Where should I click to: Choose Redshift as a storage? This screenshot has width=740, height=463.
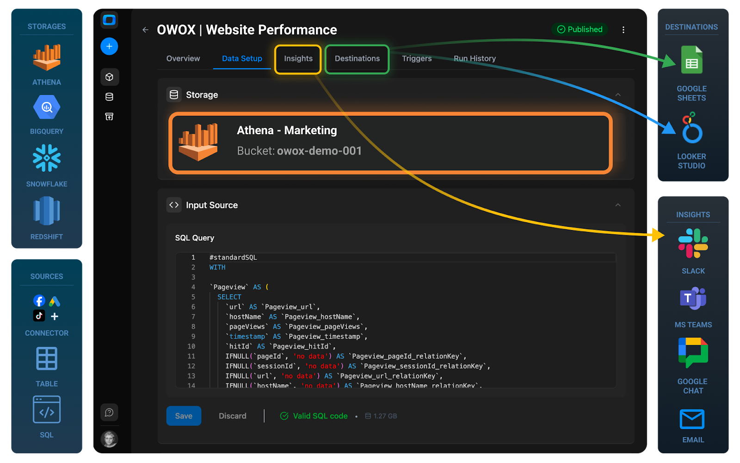[46, 212]
